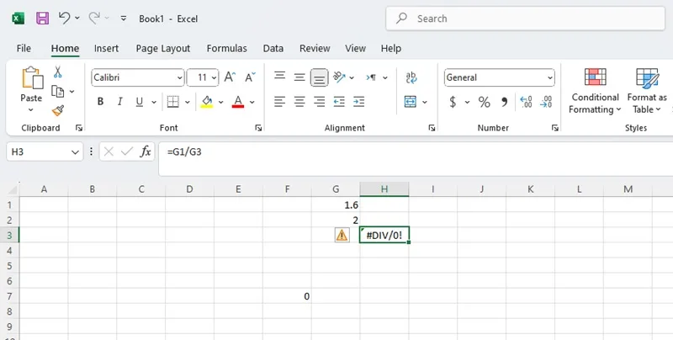Apply Accounting dollar format
Viewport: 673px width, 340px height.
tap(453, 102)
